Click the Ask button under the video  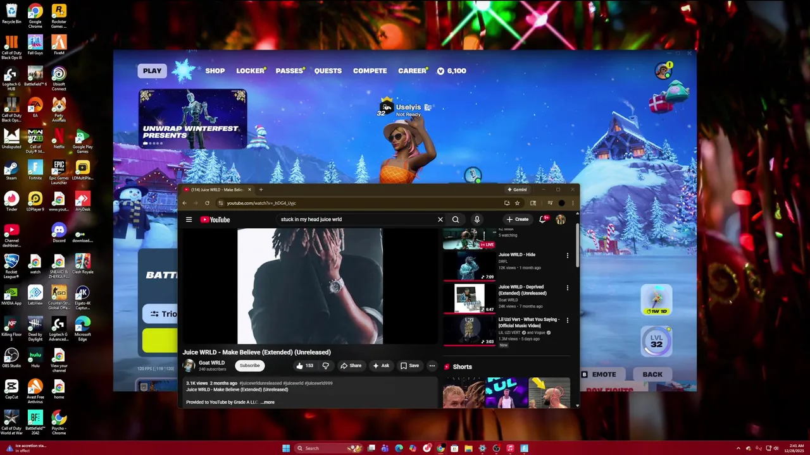coord(381,365)
